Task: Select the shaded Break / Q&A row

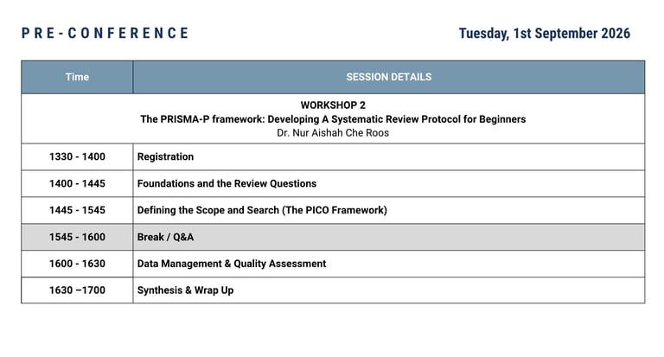Action: (333, 237)
